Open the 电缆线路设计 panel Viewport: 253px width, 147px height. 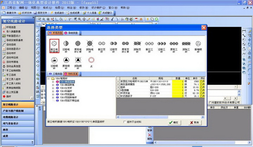point(18,117)
